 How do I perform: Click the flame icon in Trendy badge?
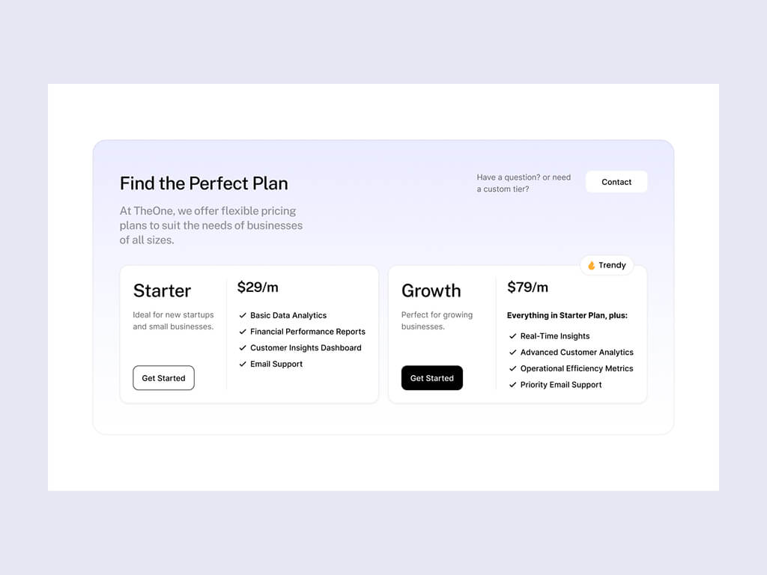tap(592, 265)
